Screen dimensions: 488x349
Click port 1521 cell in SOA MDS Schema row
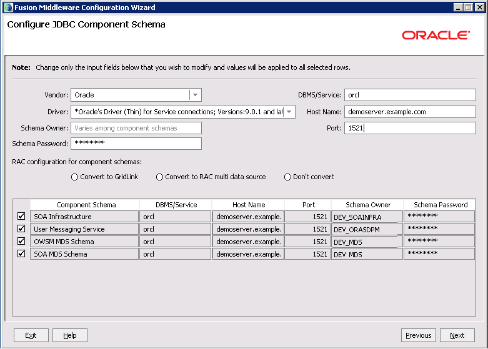coord(307,254)
